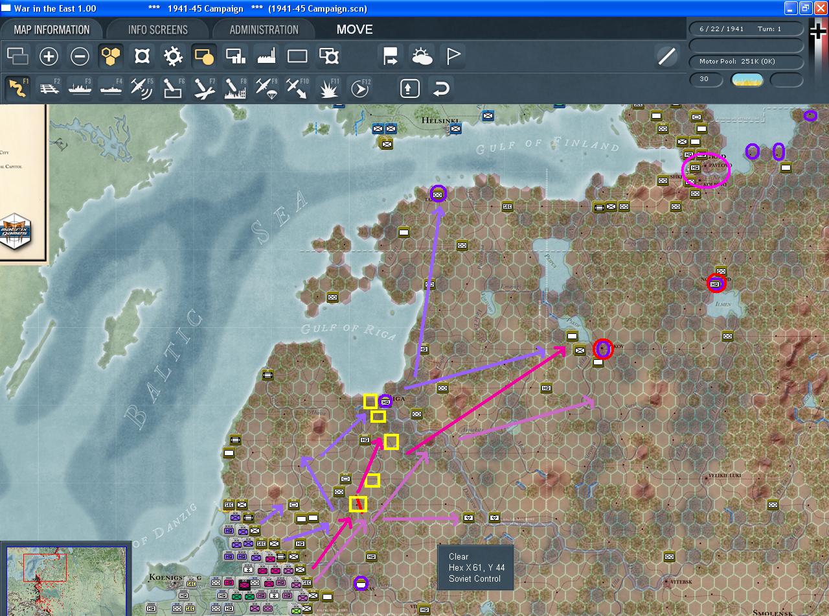
Task: Click the gear-shaped toolbar icon
Action: pyautogui.click(x=173, y=56)
